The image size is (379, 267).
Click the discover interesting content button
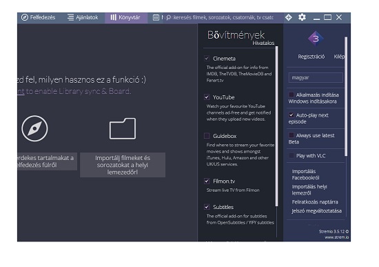click(47, 161)
